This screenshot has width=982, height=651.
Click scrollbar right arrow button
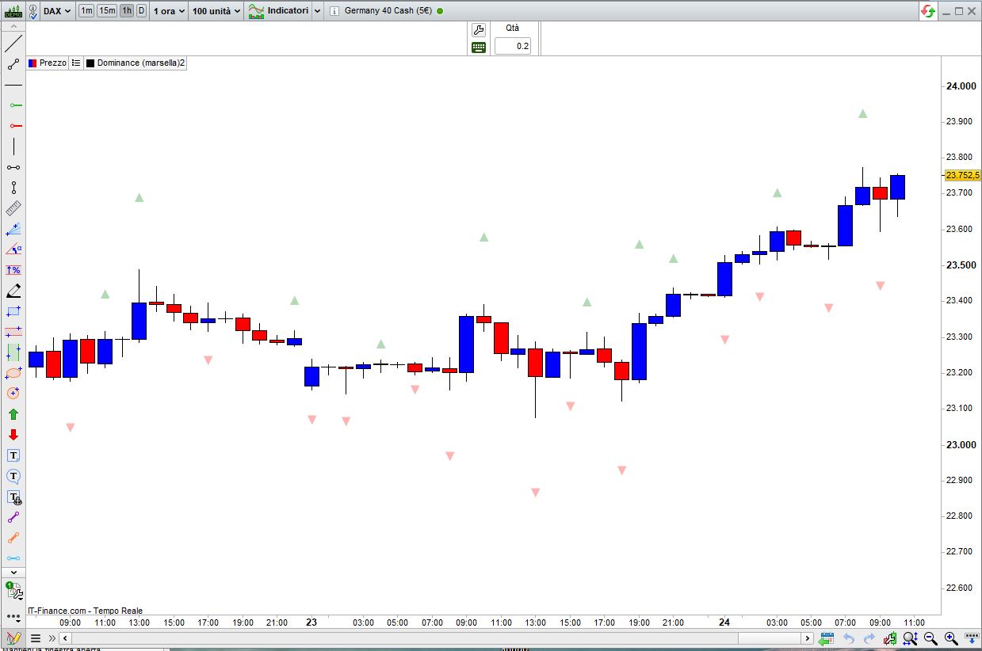808,638
